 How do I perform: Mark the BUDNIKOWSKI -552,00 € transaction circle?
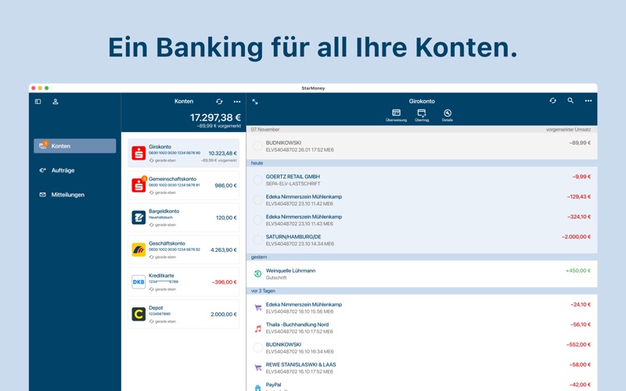258,348
